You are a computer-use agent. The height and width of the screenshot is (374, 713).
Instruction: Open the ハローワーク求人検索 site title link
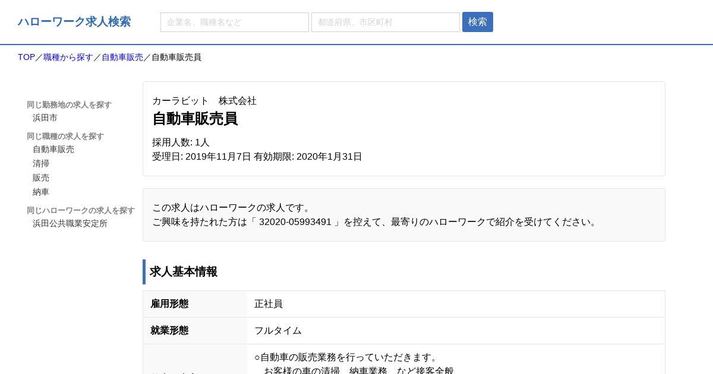click(74, 22)
